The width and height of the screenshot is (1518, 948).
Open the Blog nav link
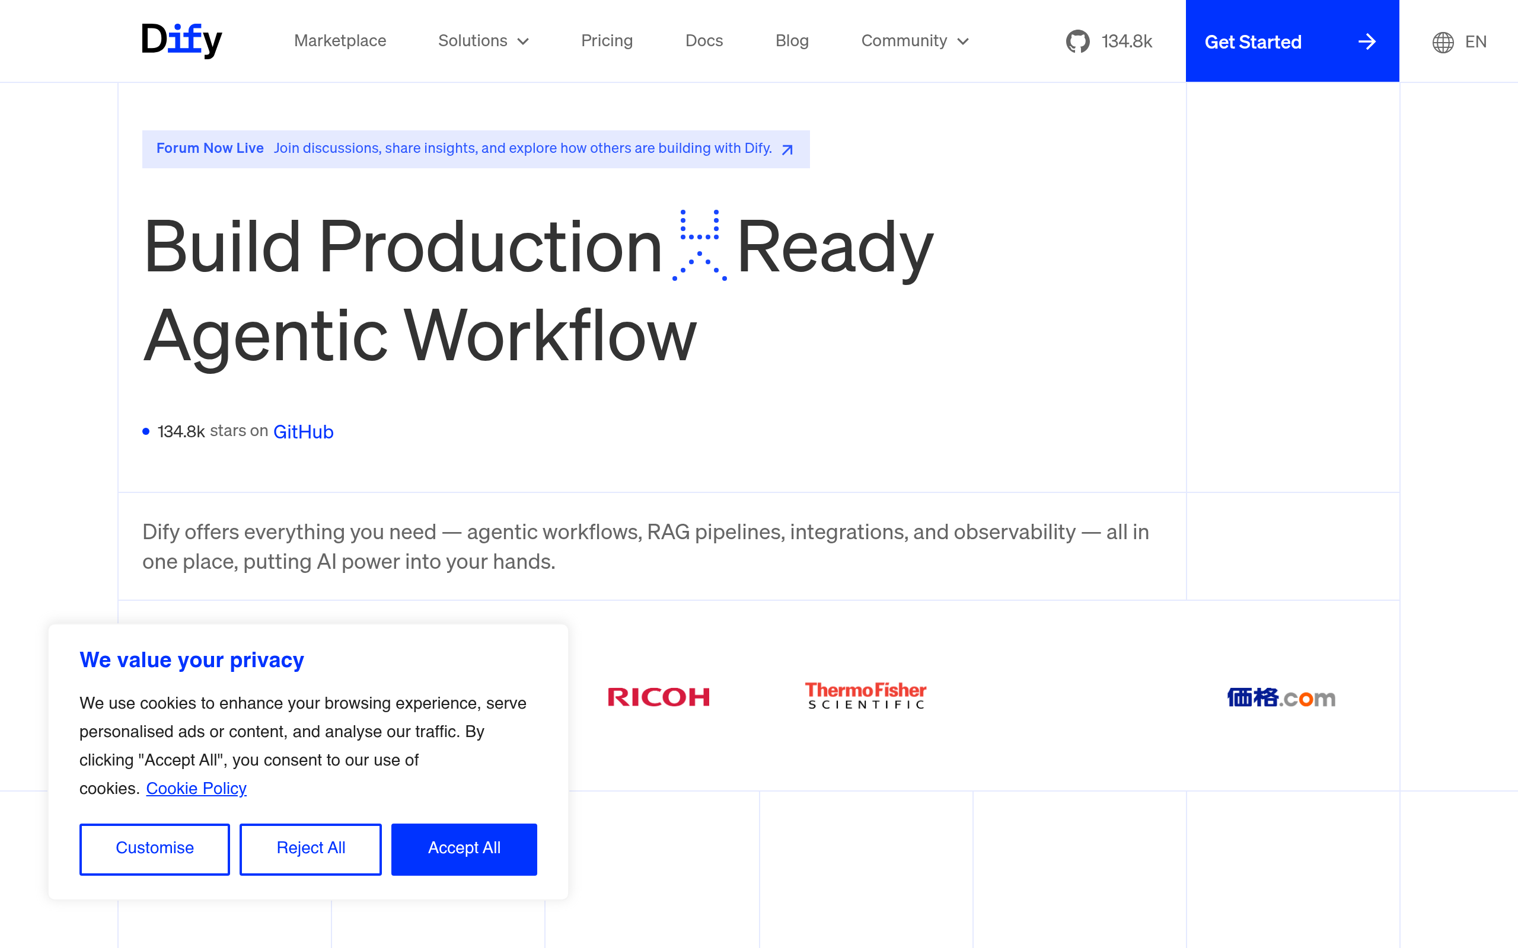click(792, 41)
